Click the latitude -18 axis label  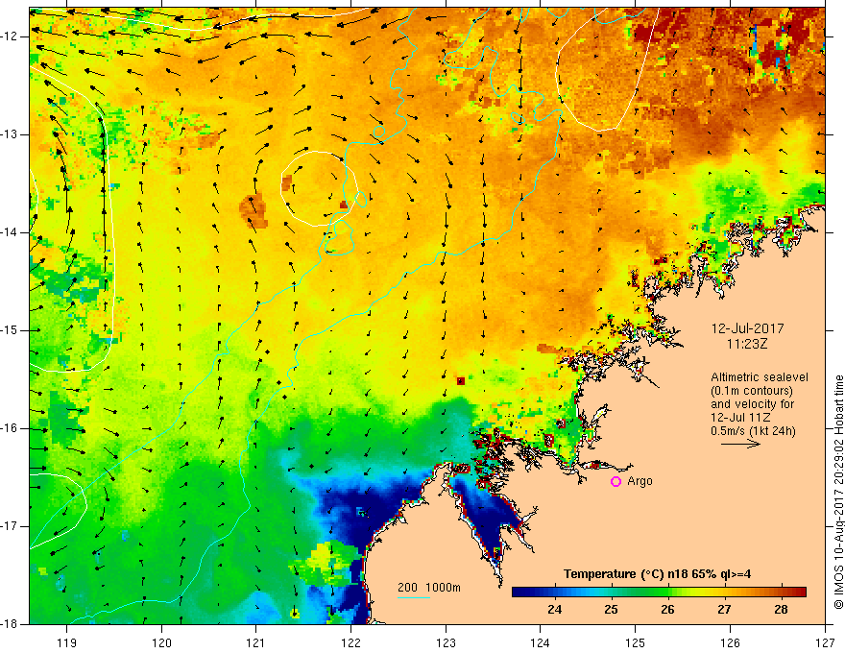click(11, 624)
